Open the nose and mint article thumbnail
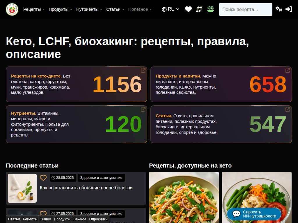 pos(22,188)
